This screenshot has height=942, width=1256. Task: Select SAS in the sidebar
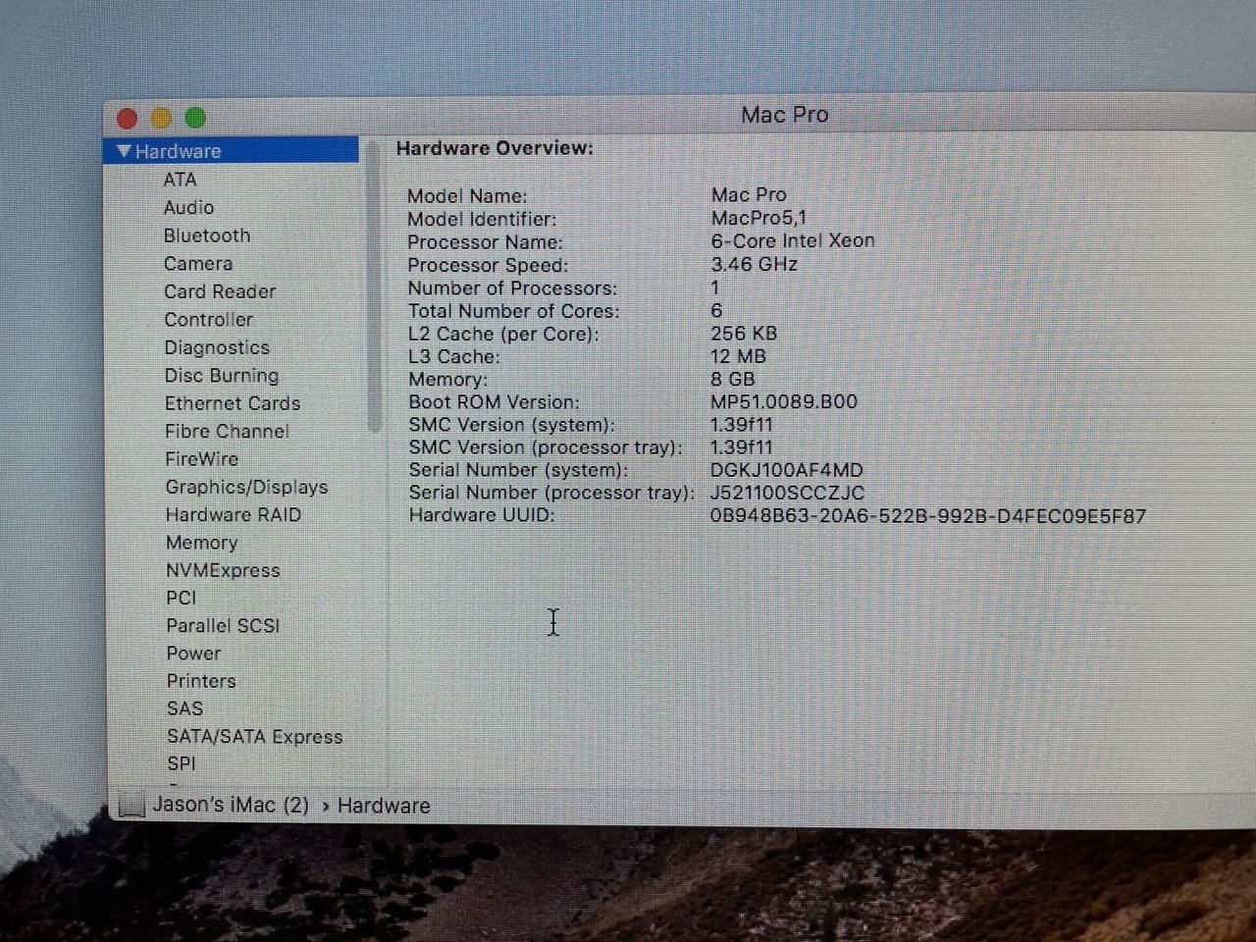click(x=184, y=707)
